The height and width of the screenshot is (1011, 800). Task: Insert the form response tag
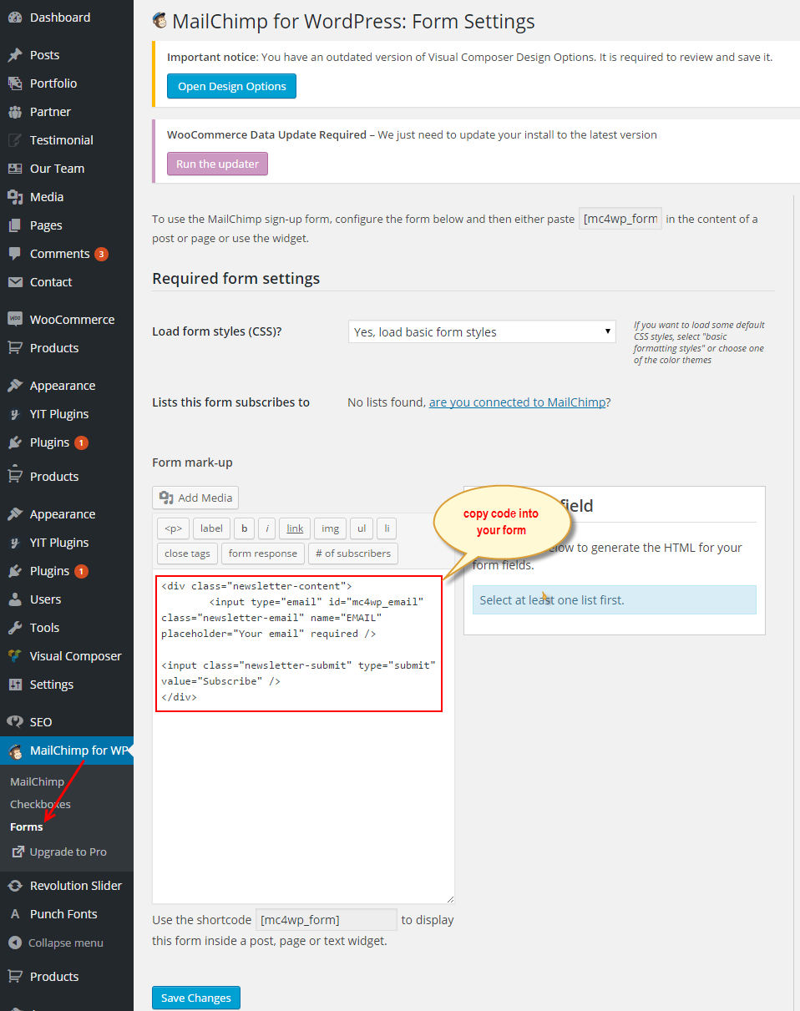[263, 554]
